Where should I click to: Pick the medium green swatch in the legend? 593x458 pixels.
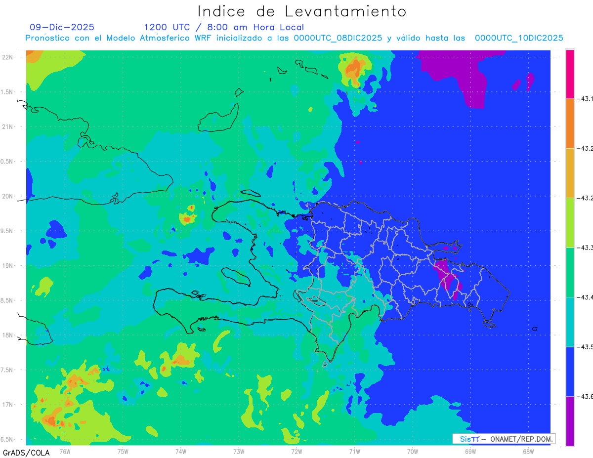click(570, 272)
